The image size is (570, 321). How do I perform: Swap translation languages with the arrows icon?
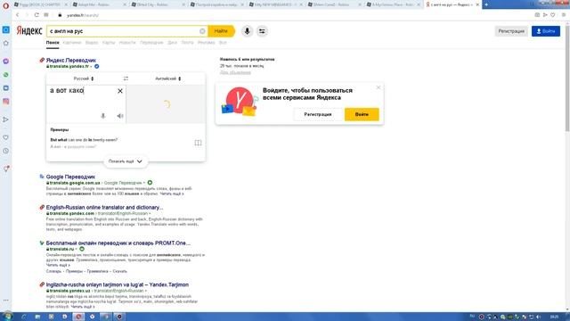[126, 78]
